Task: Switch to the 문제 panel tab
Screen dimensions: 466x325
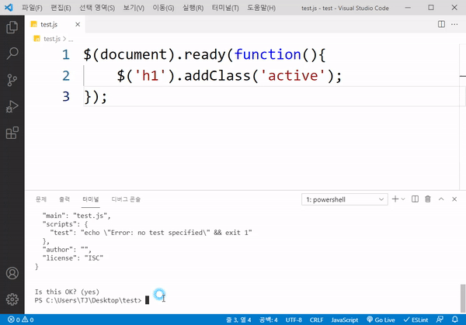Action: coord(41,199)
